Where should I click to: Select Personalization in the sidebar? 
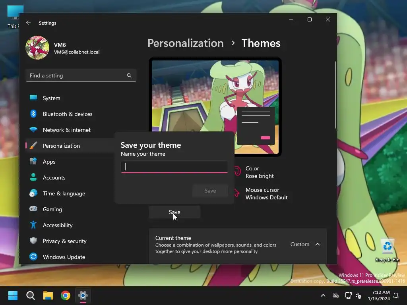pyautogui.click(x=70, y=146)
